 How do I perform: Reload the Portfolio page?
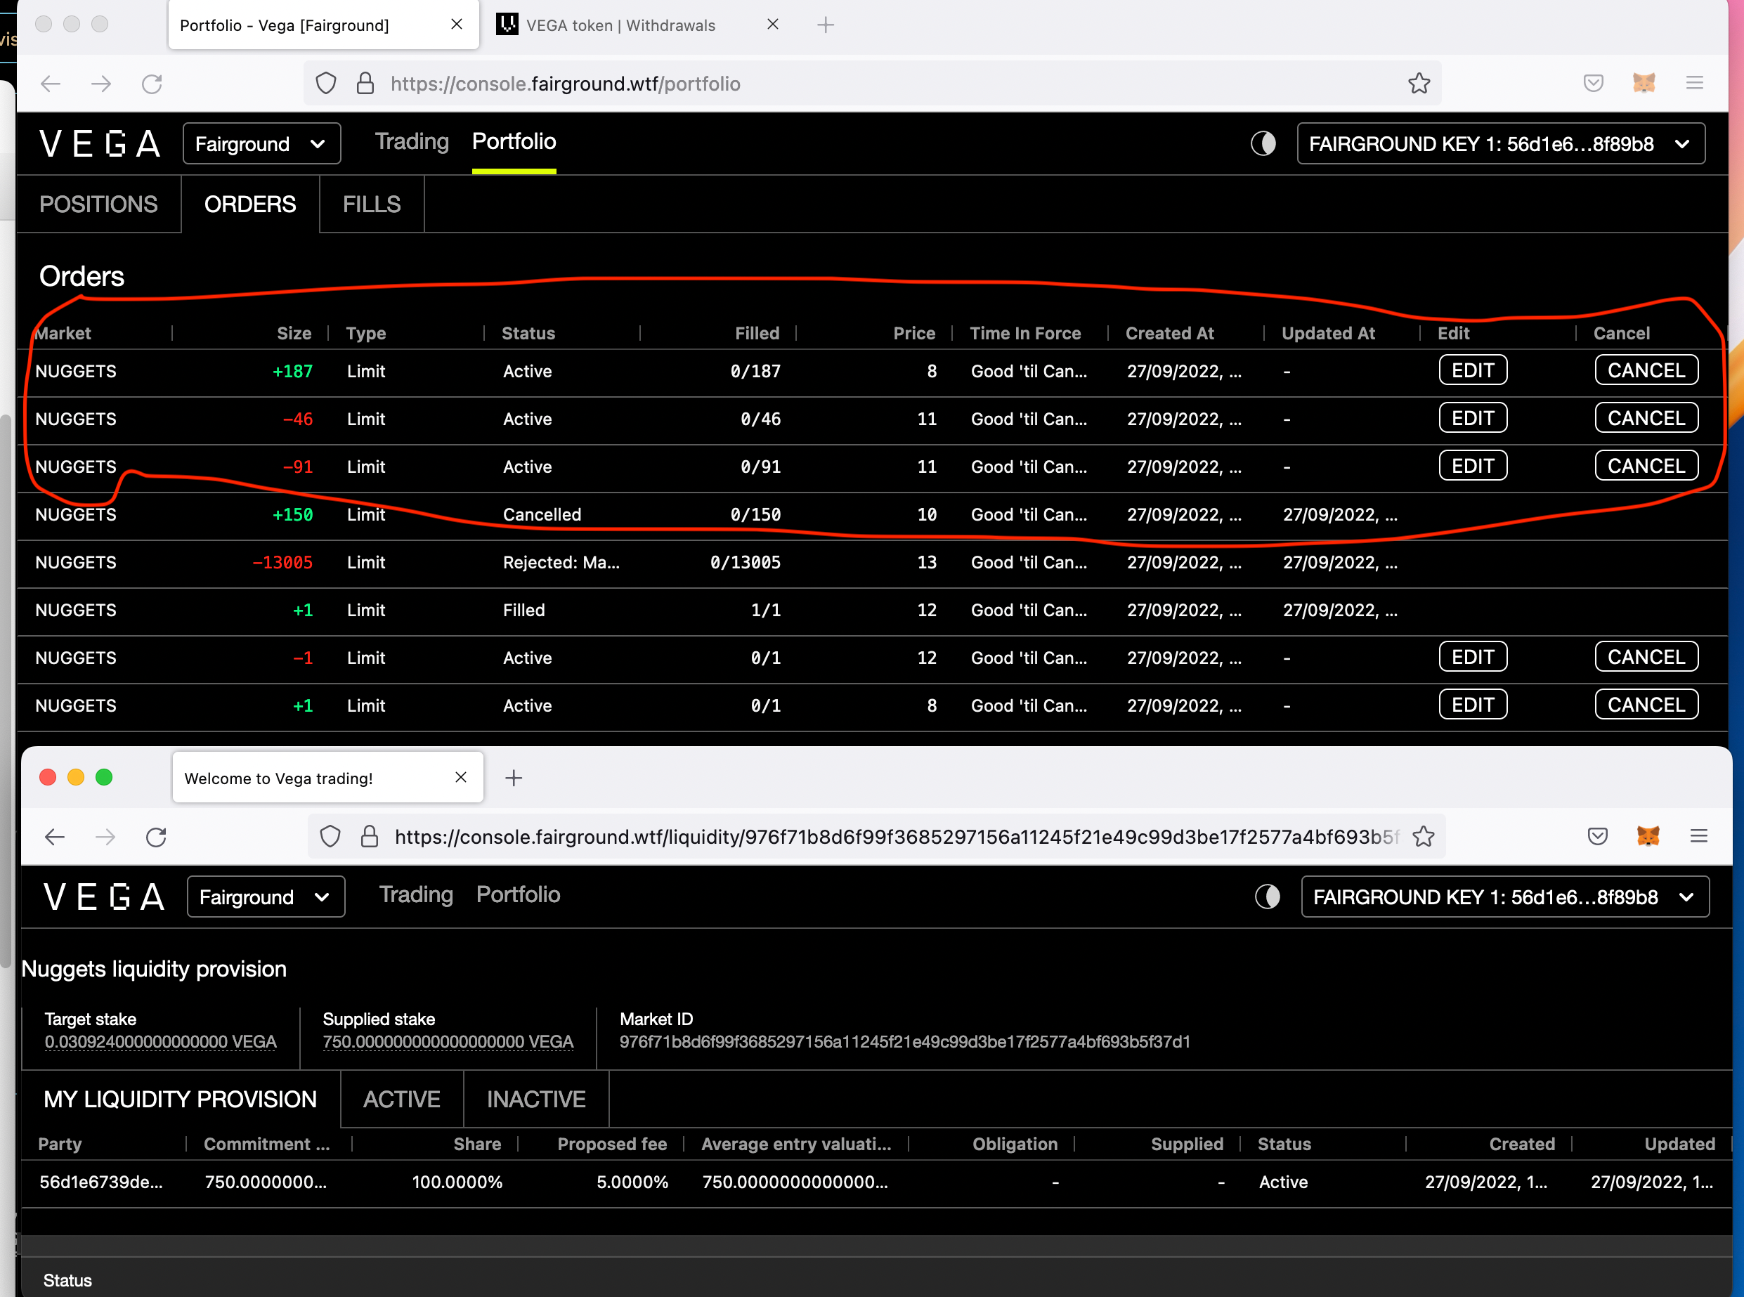pos(152,83)
